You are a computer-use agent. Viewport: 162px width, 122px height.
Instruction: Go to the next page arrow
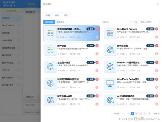(149, 114)
